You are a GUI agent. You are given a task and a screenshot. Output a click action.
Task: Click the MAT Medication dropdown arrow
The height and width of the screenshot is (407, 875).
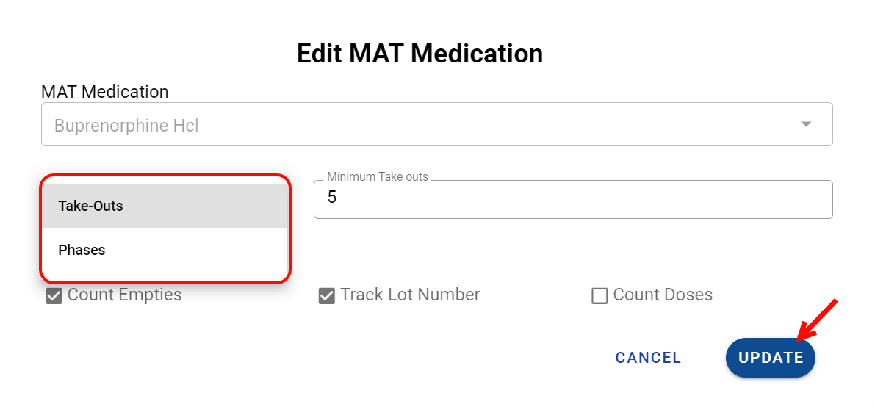coord(806,124)
